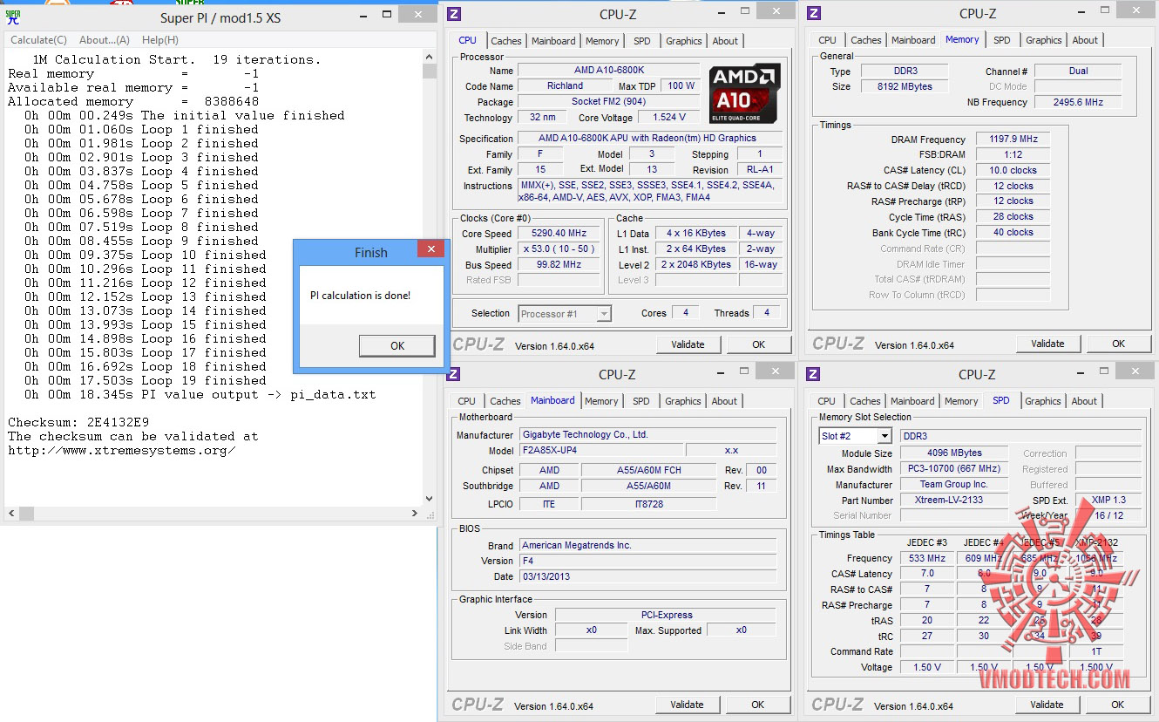Screen dimensions: 1159x722
Task: Click OK in the processor CPU-Z window
Action: [x=759, y=344]
